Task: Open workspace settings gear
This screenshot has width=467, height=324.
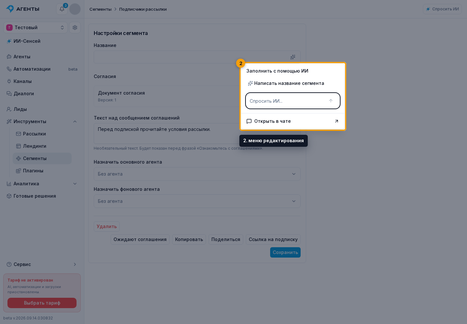Action: (75, 28)
